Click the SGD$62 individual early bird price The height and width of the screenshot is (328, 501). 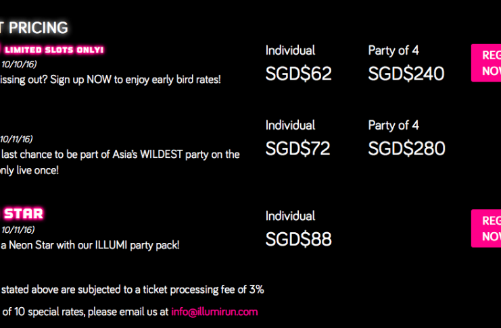[x=298, y=74]
